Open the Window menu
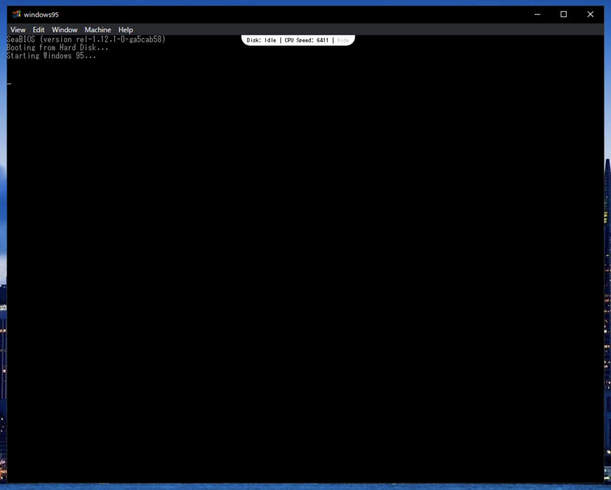 click(x=65, y=30)
